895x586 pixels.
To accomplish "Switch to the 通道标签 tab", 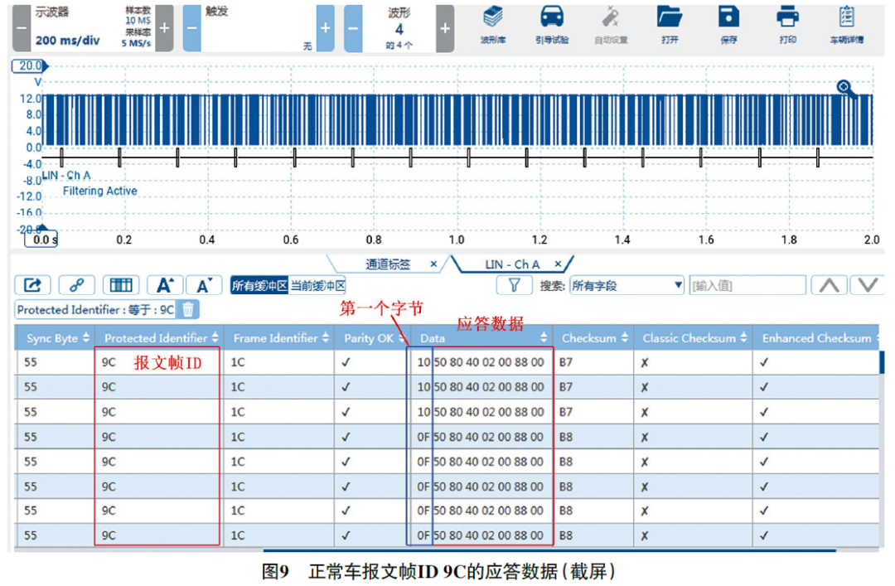I will (388, 264).
